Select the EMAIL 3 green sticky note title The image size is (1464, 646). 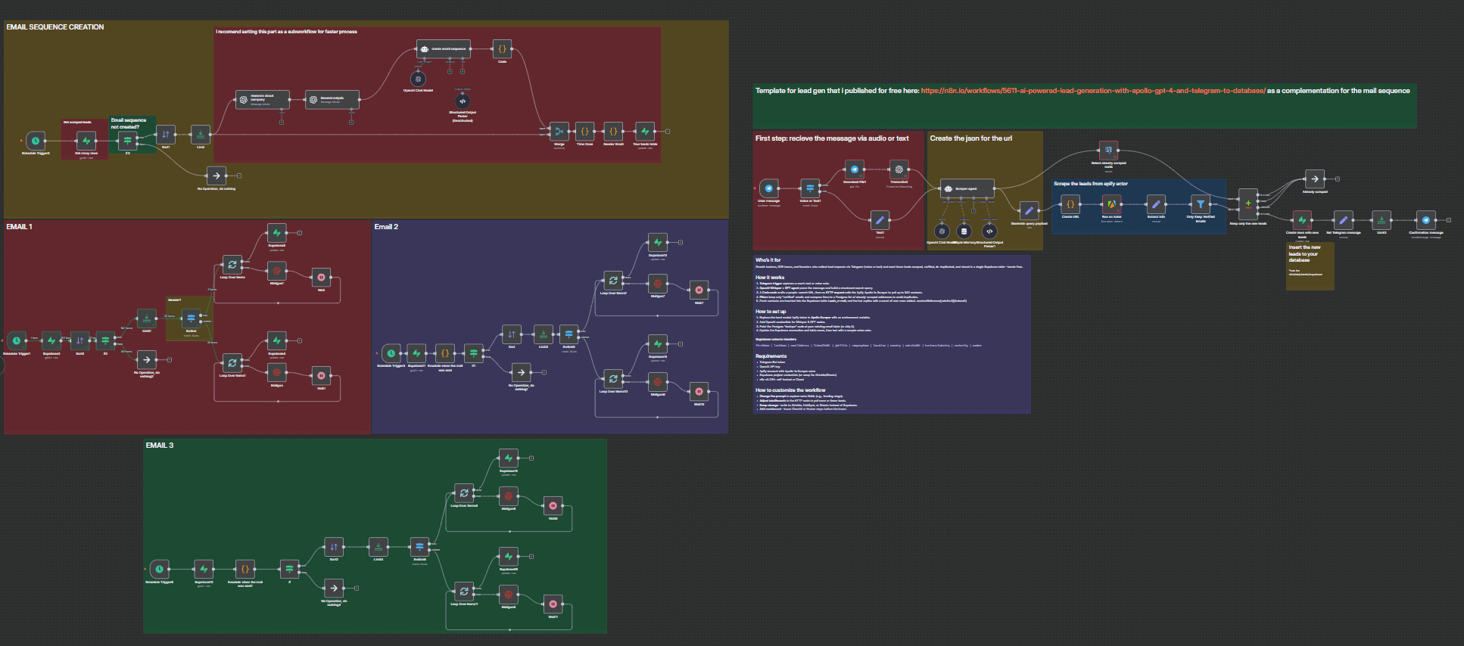point(160,446)
